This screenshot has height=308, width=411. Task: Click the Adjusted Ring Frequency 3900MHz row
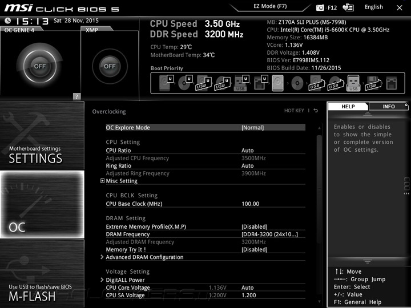pyautogui.click(x=205, y=173)
